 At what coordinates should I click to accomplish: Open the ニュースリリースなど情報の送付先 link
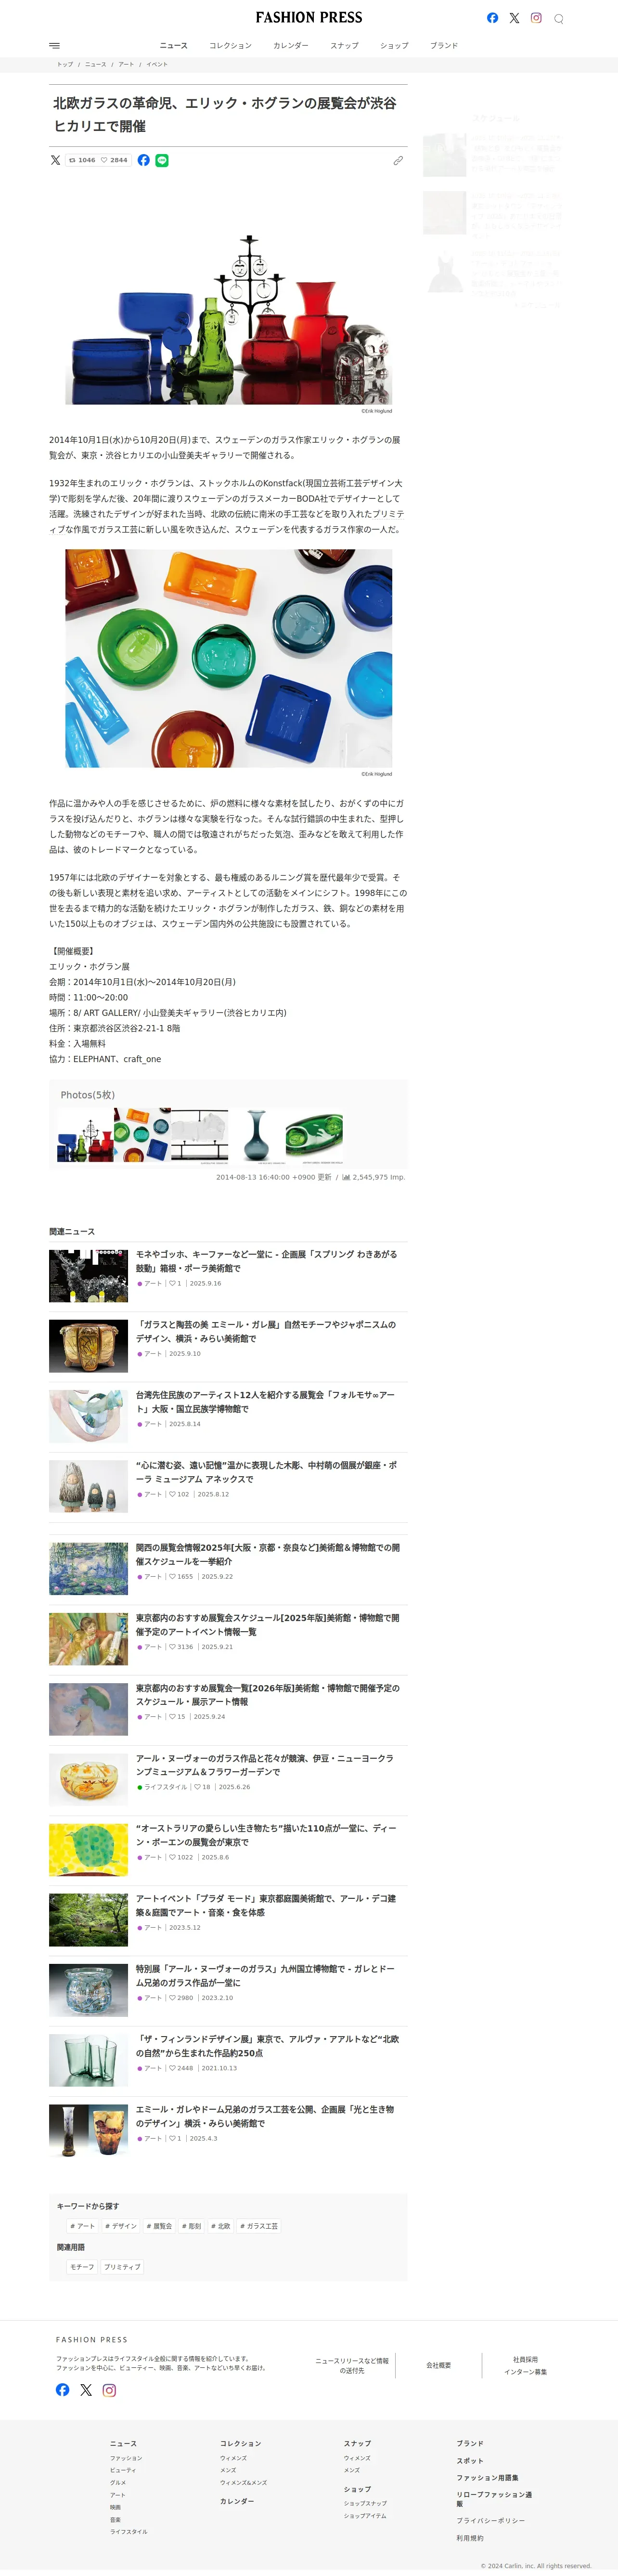(351, 2365)
